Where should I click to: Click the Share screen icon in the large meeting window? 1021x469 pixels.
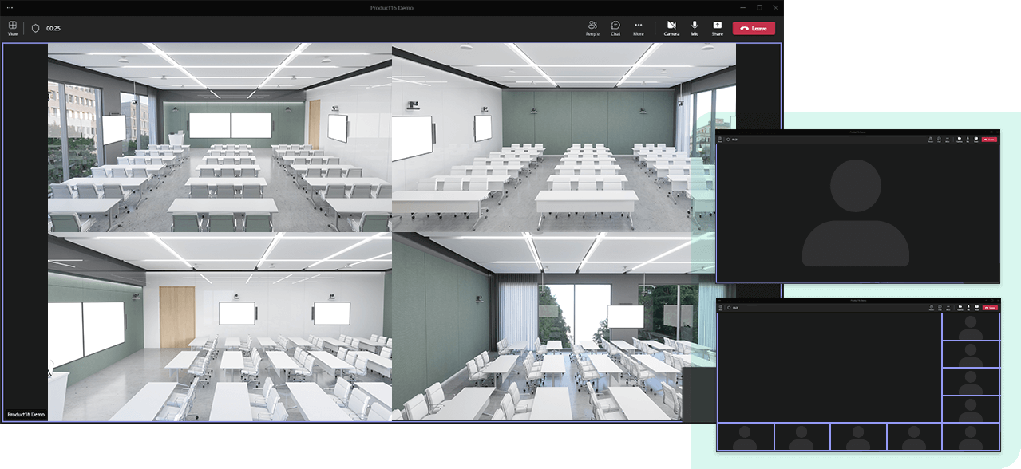coord(718,28)
